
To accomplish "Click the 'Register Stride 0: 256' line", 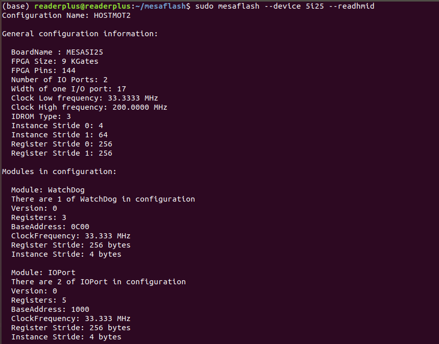I will tap(62, 144).
